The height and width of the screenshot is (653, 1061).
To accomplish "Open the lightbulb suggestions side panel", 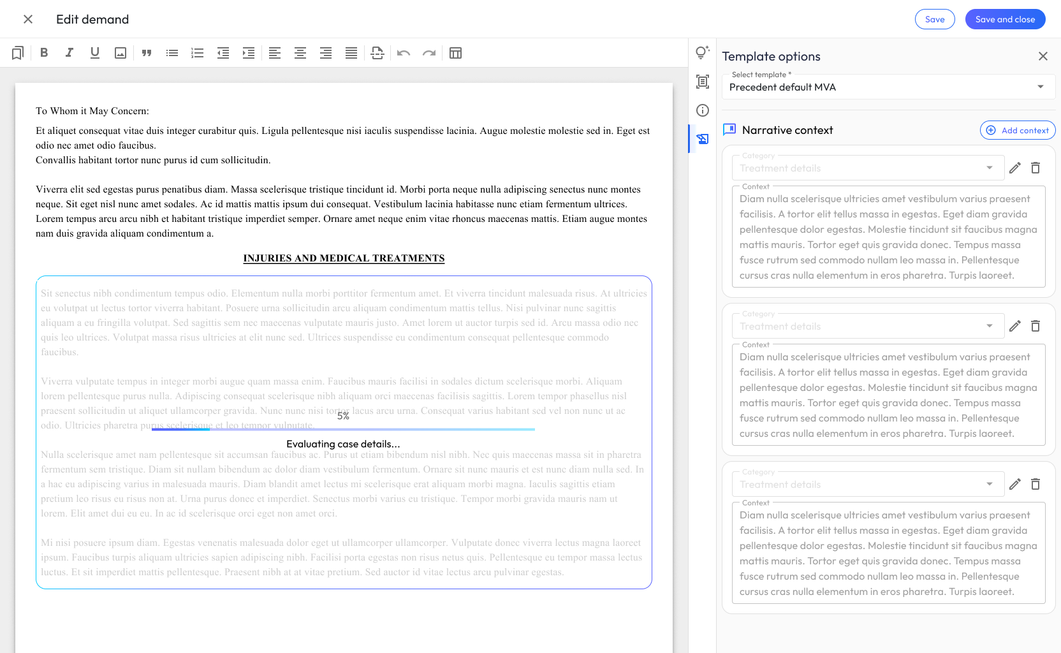I will click(703, 53).
